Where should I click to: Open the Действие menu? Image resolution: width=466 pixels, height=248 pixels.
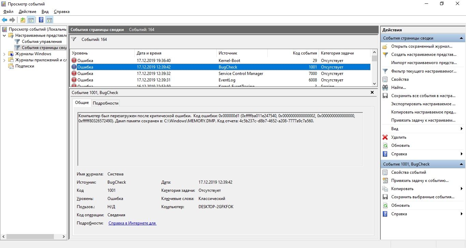(x=27, y=12)
